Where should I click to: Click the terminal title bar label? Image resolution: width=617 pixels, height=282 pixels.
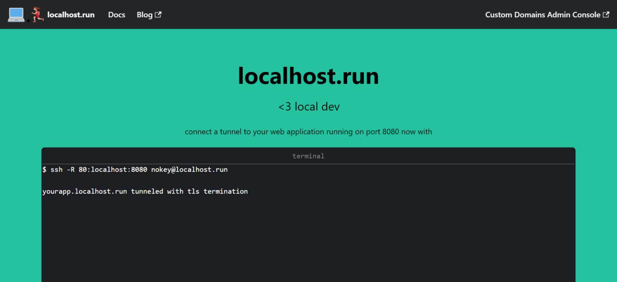click(x=308, y=156)
